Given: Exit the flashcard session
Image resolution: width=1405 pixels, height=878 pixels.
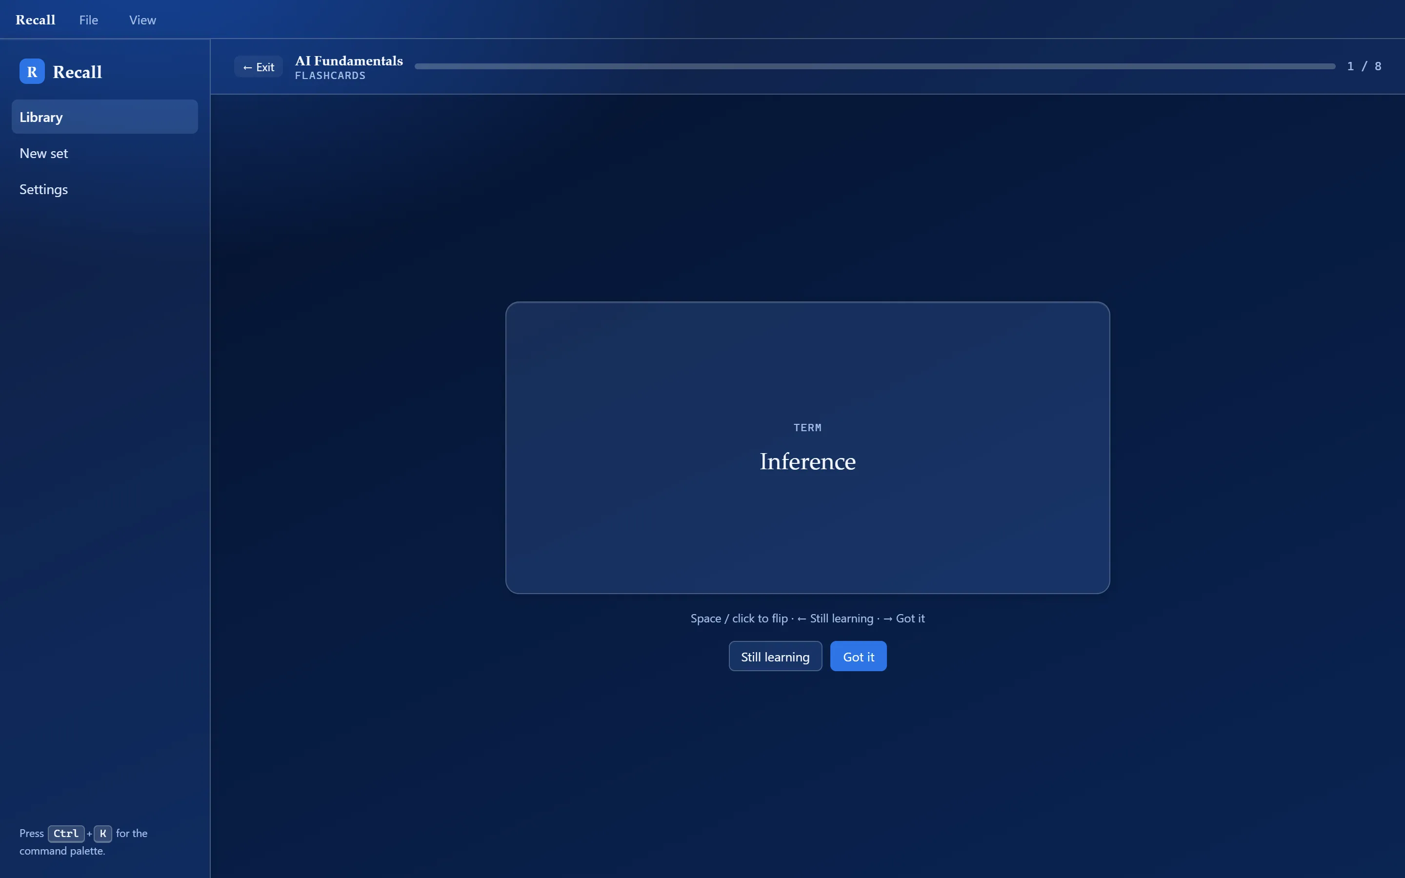Looking at the screenshot, I should pyautogui.click(x=259, y=67).
